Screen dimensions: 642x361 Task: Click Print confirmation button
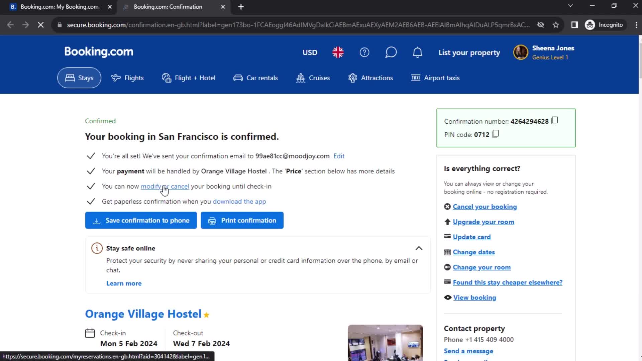point(242,220)
